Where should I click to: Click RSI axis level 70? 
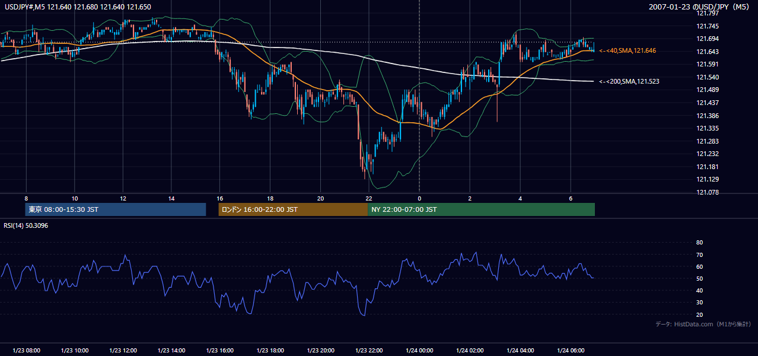click(x=699, y=255)
